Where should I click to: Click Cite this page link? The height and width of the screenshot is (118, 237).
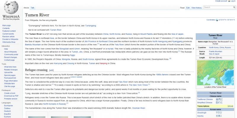point(9,86)
